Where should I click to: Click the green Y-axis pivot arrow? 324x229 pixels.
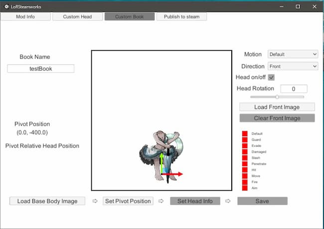pyautogui.click(x=162, y=163)
